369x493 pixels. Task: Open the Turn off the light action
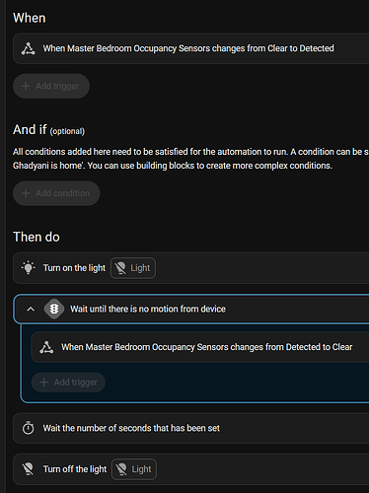[x=191, y=469]
